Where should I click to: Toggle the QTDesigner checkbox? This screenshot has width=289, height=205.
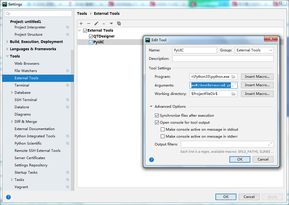pyautogui.click(x=91, y=36)
